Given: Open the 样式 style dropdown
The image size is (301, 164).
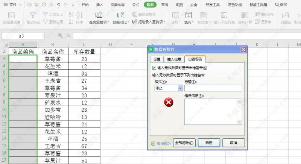Looking at the screenshot, I should click(180, 88).
